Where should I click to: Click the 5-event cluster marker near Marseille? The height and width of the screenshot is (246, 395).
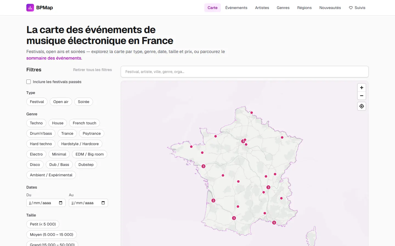(x=274, y=223)
